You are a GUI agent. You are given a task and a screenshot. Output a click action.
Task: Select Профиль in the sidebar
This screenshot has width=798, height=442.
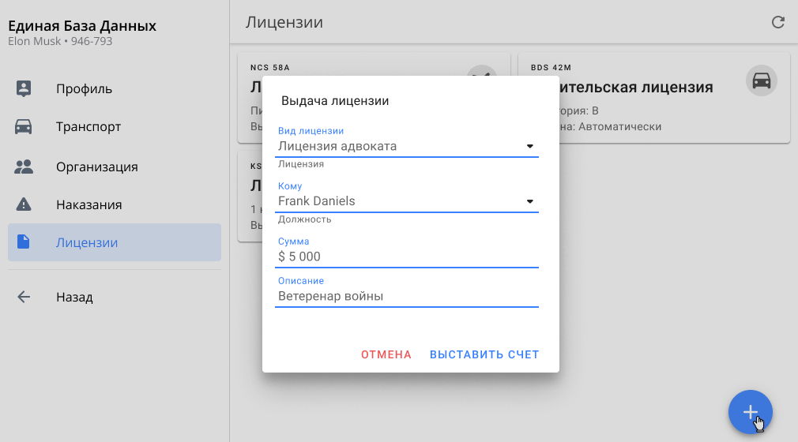(84, 88)
